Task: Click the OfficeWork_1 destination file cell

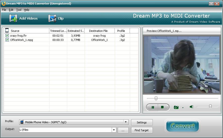Action: [x=99, y=40]
